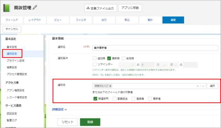Open 基本設定 item in sidebar

tap(12, 47)
